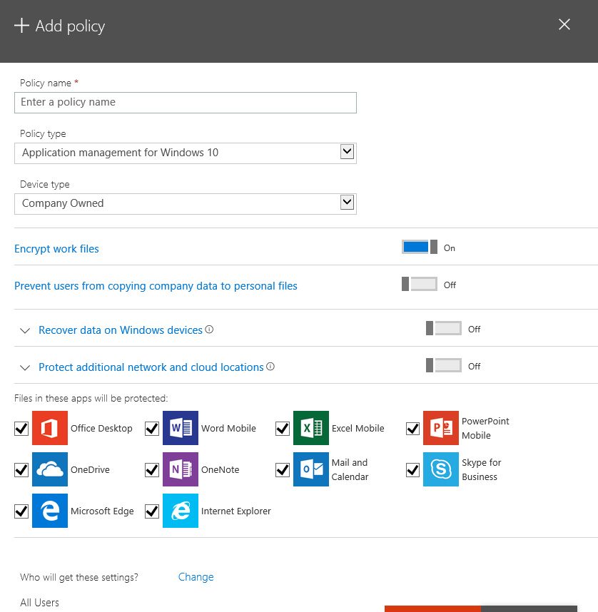Open the Policy type dropdown
The height and width of the screenshot is (612, 598).
(x=186, y=153)
